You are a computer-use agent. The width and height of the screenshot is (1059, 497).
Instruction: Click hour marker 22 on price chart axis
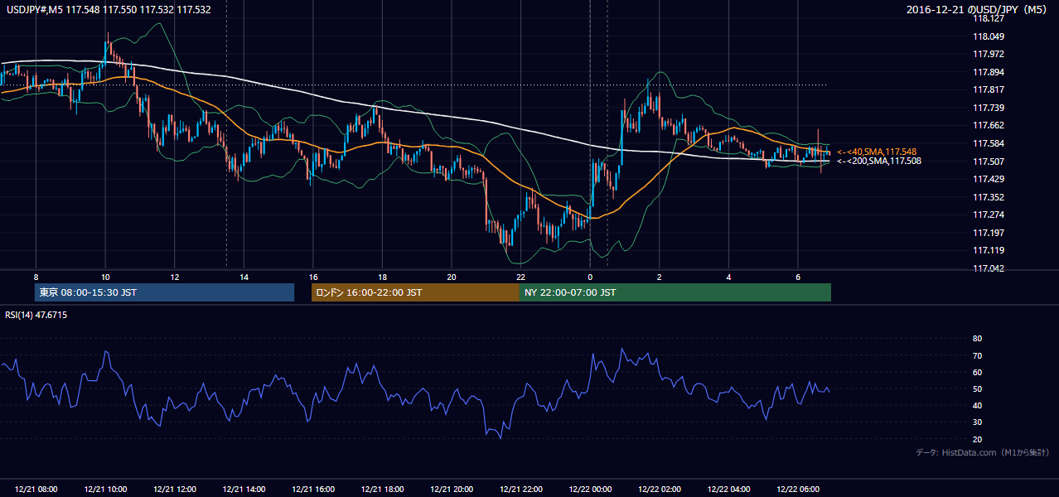tap(520, 276)
